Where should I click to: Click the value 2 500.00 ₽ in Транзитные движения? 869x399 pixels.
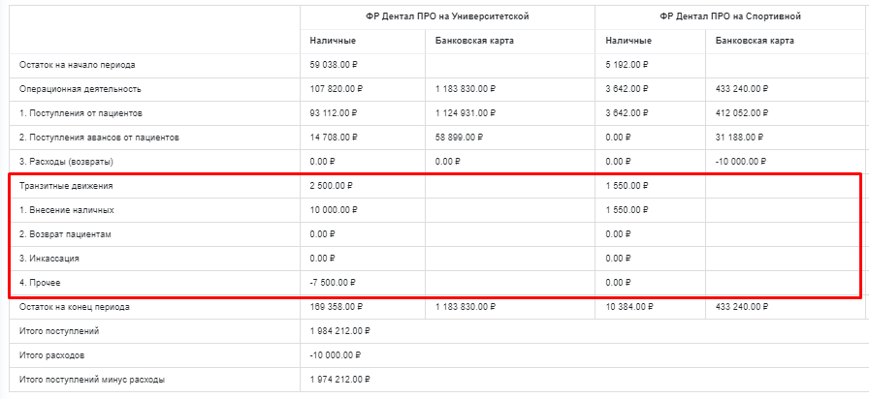[x=332, y=186]
